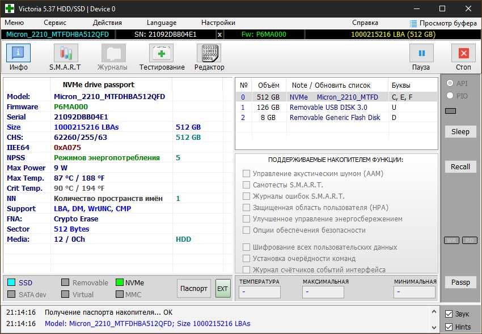Toggle Журналы ошибок S.M.A.R.T. checkbox
Image resolution: width=482 pixels, height=334 pixels.
(246, 196)
